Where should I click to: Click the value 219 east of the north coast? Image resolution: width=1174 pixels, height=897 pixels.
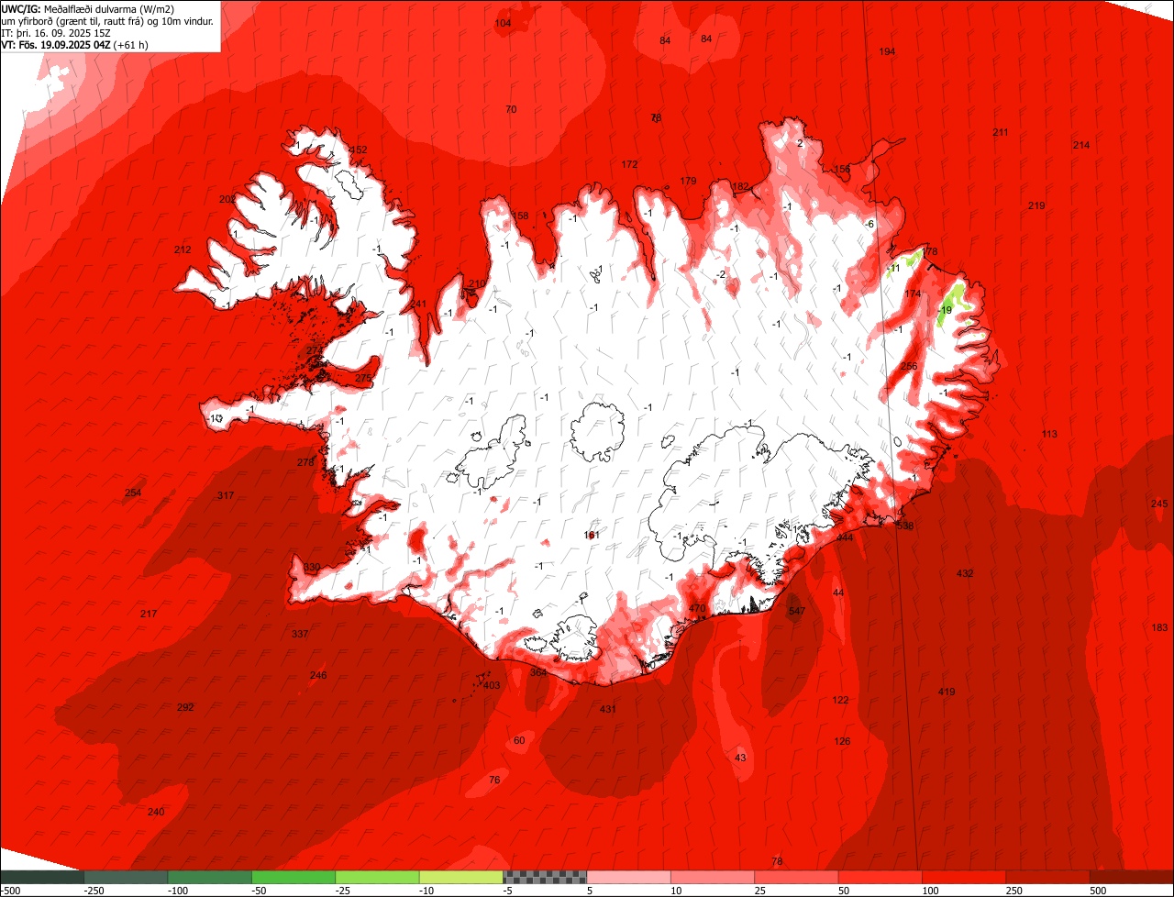(x=1036, y=205)
